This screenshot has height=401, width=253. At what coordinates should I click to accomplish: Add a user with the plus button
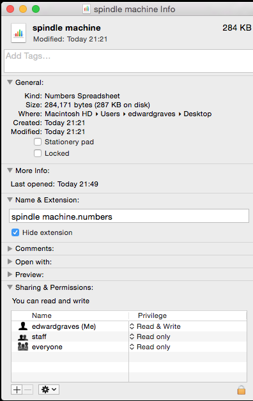click(17, 390)
